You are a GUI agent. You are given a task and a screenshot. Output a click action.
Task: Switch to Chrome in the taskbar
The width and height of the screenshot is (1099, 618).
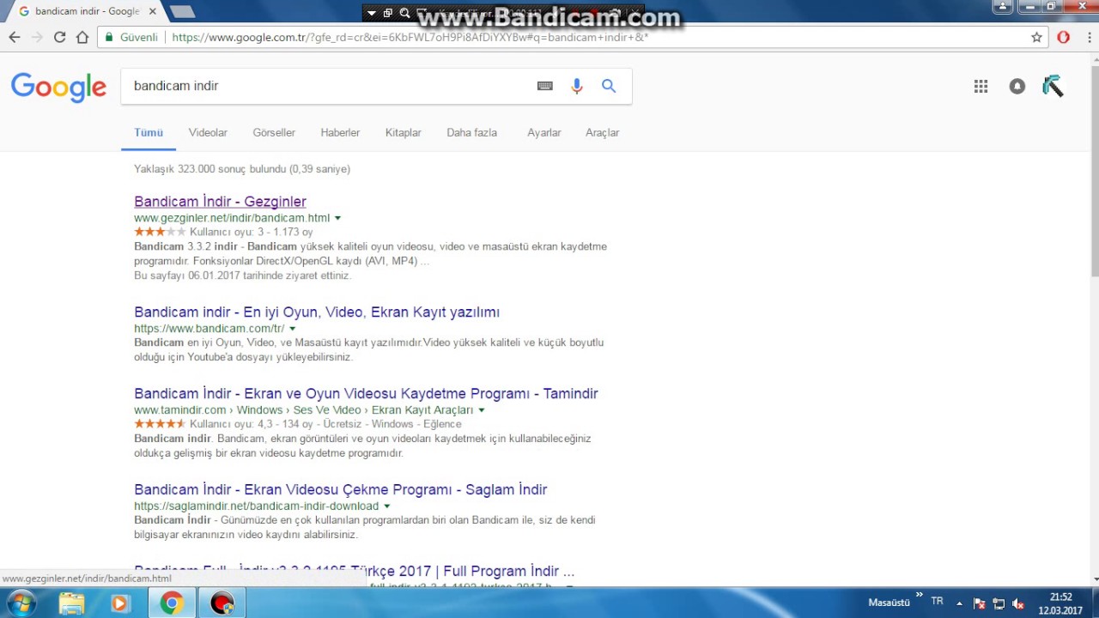point(172,603)
